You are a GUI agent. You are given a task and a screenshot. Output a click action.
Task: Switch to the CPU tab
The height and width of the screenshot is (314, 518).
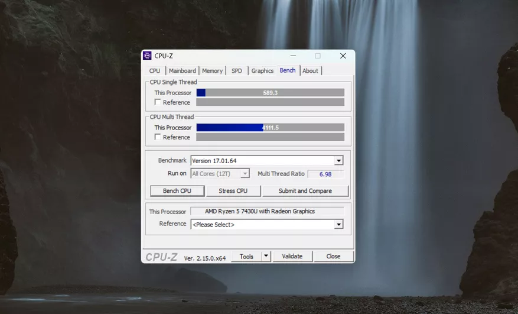155,71
